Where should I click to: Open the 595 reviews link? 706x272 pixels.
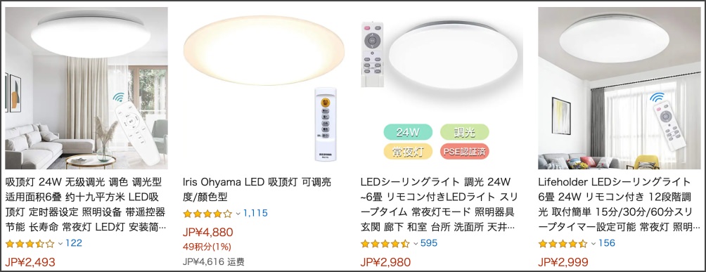429,243
